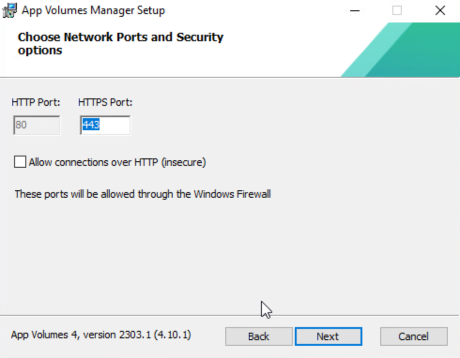Screen dimensions: 460x358
Task: Click the "App Volumes Manager Setup" window title
Action: tap(93, 10)
